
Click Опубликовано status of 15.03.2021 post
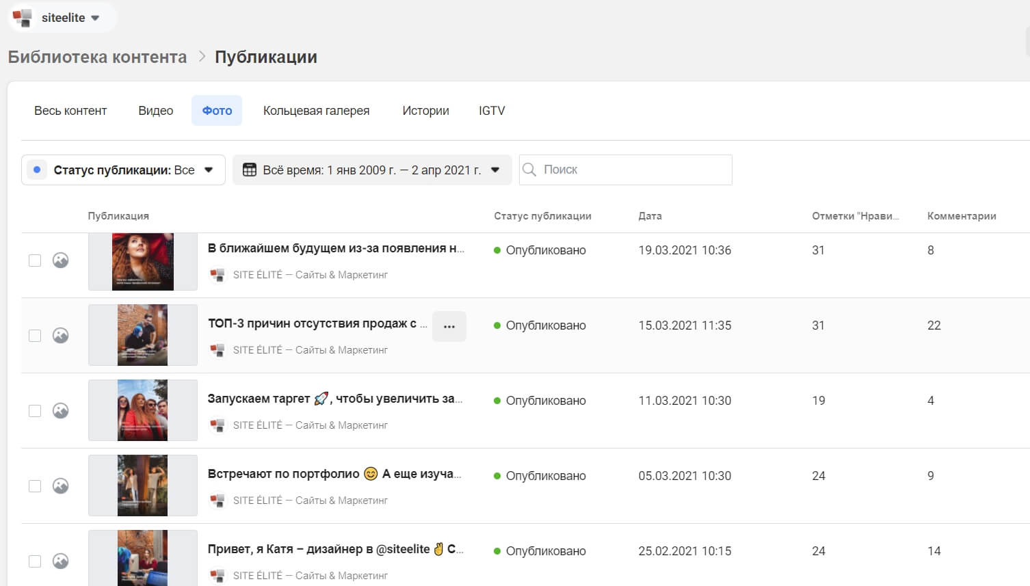coord(540,325)
